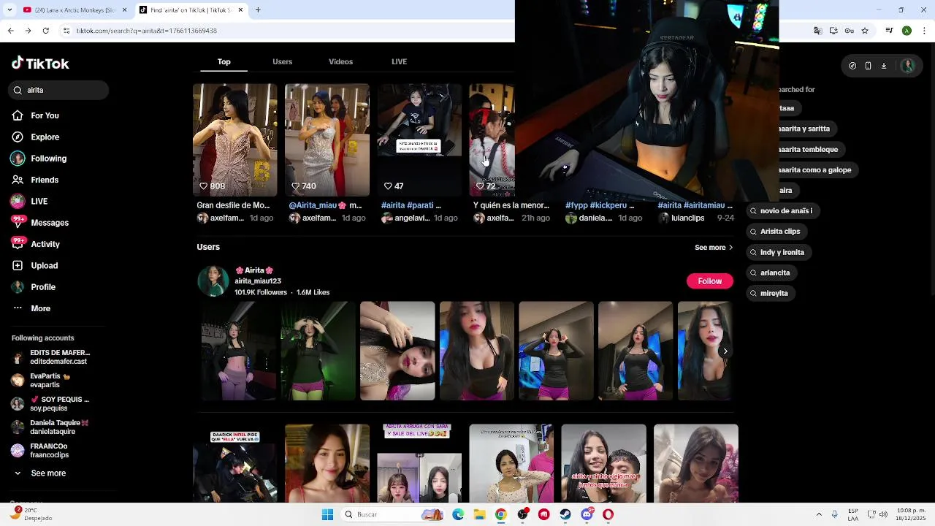Image resolution: width=935 pixels, height=526 pixels.
Task: Click See more users chevron
Action: click(x=730, y=248)
